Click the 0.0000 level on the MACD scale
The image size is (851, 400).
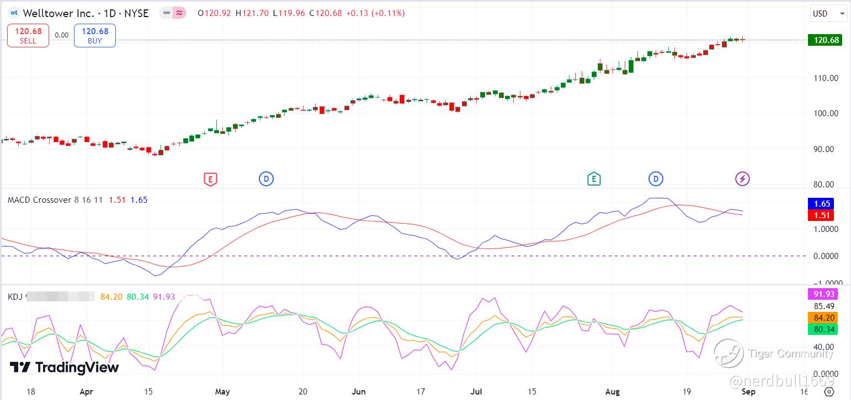point(825,256)
